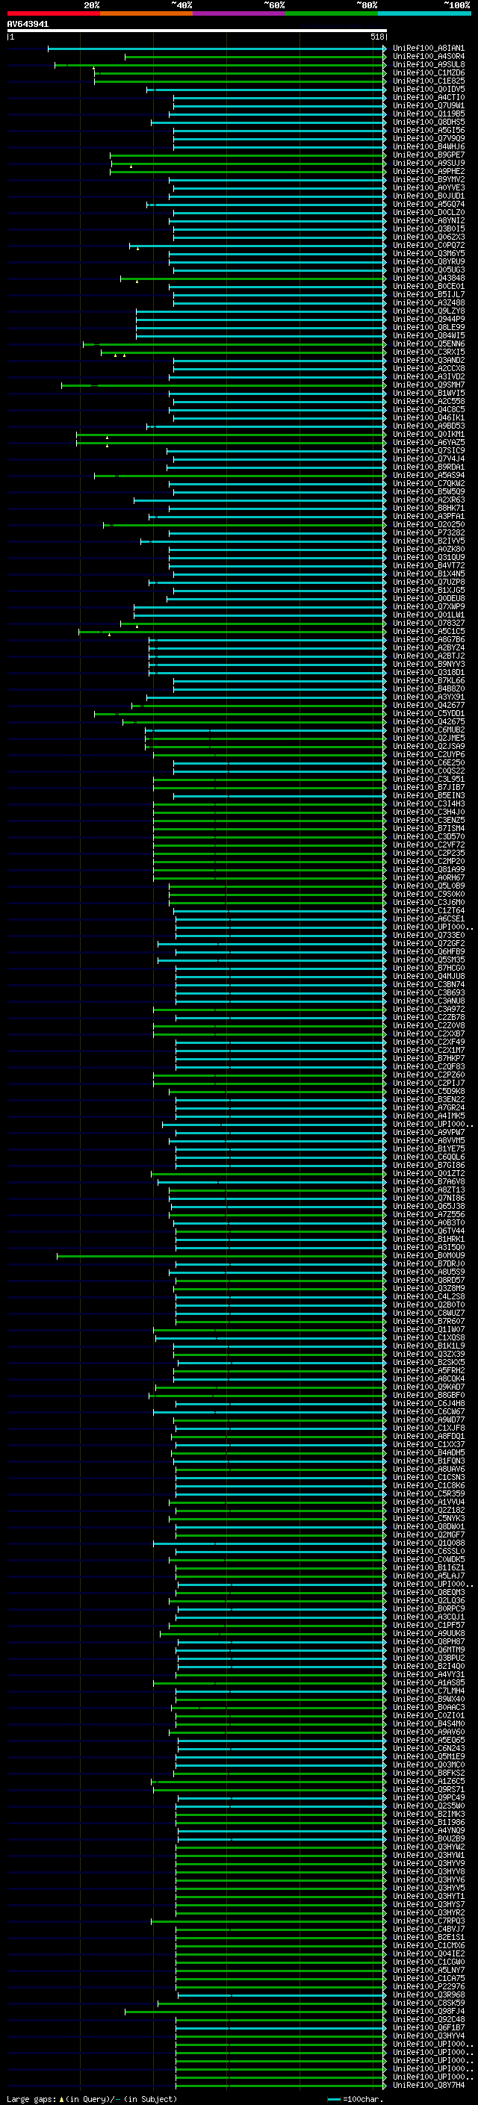
Task: Open the UniRef100_B8HK71 entry
Action: [x=428, y=509]
